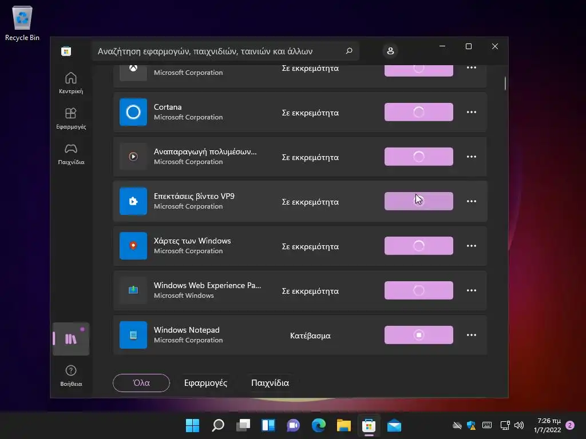Click the touch keyboard tray icon
This screenshot has width=586, height=439.
tap(486, 425)
